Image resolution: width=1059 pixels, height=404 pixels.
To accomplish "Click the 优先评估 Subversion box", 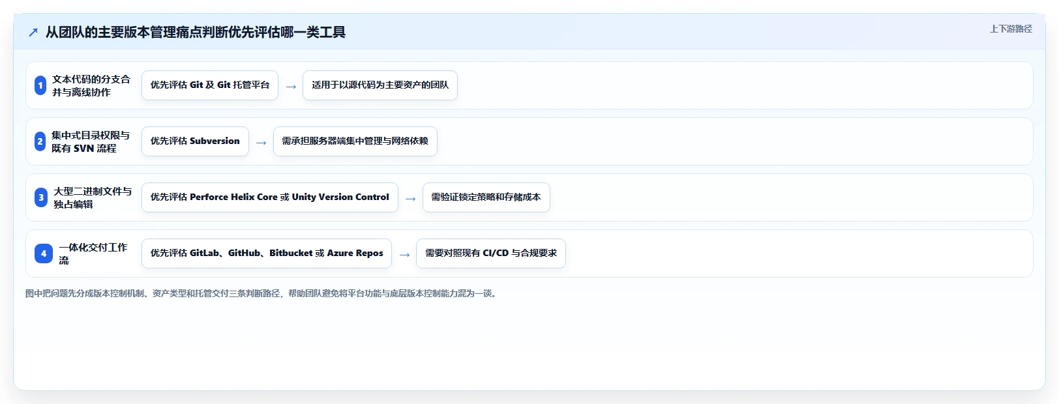I will tap(195, 141).
